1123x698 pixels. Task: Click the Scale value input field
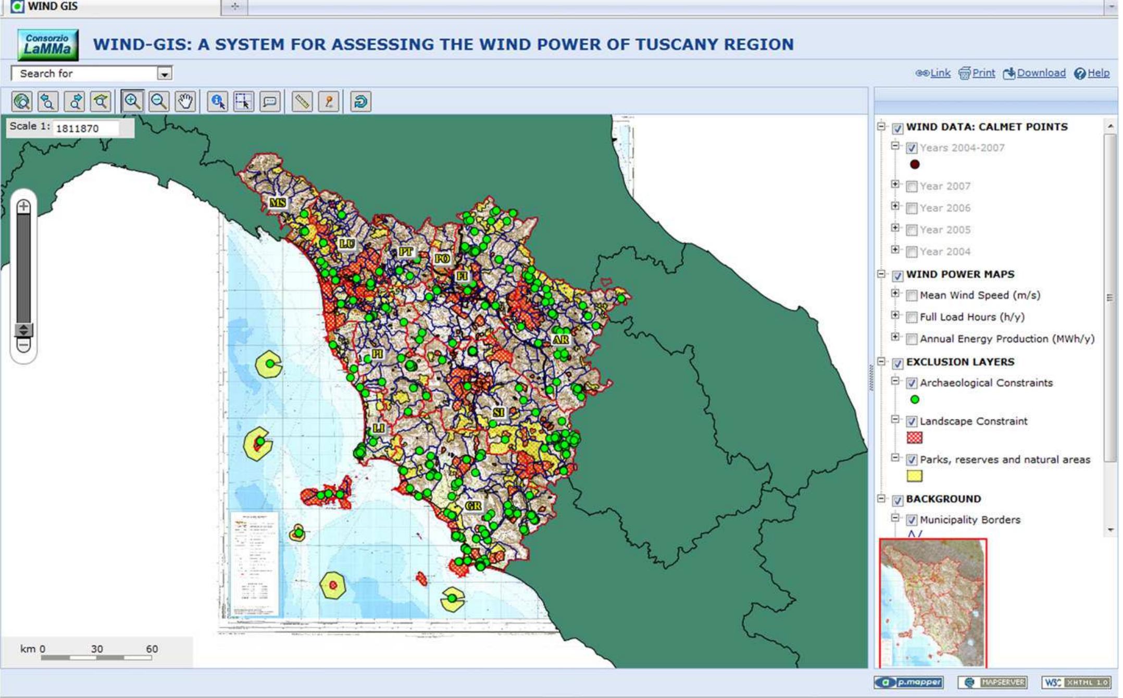[86, 128]
